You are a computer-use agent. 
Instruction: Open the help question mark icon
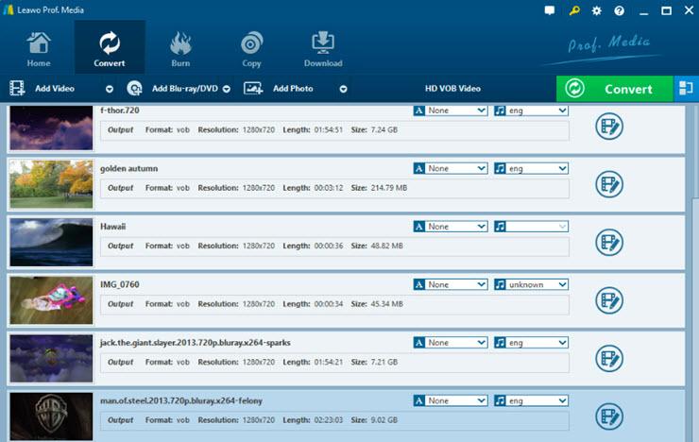(620, 11)
